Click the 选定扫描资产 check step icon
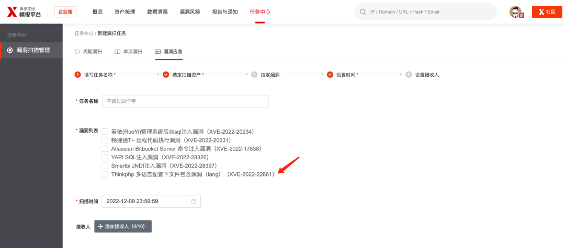This screenshot has height=248, width=565. pos(166,75)
